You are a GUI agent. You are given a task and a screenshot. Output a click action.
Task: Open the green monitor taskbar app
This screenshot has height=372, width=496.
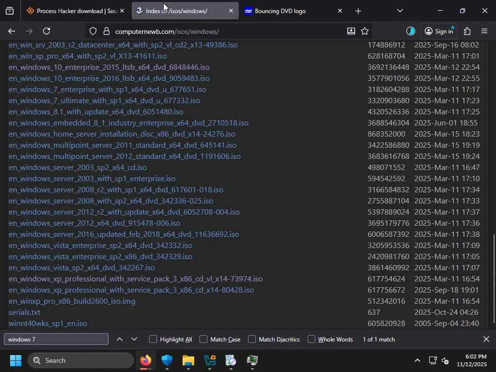pyautogui.click(x=252, y=360)
